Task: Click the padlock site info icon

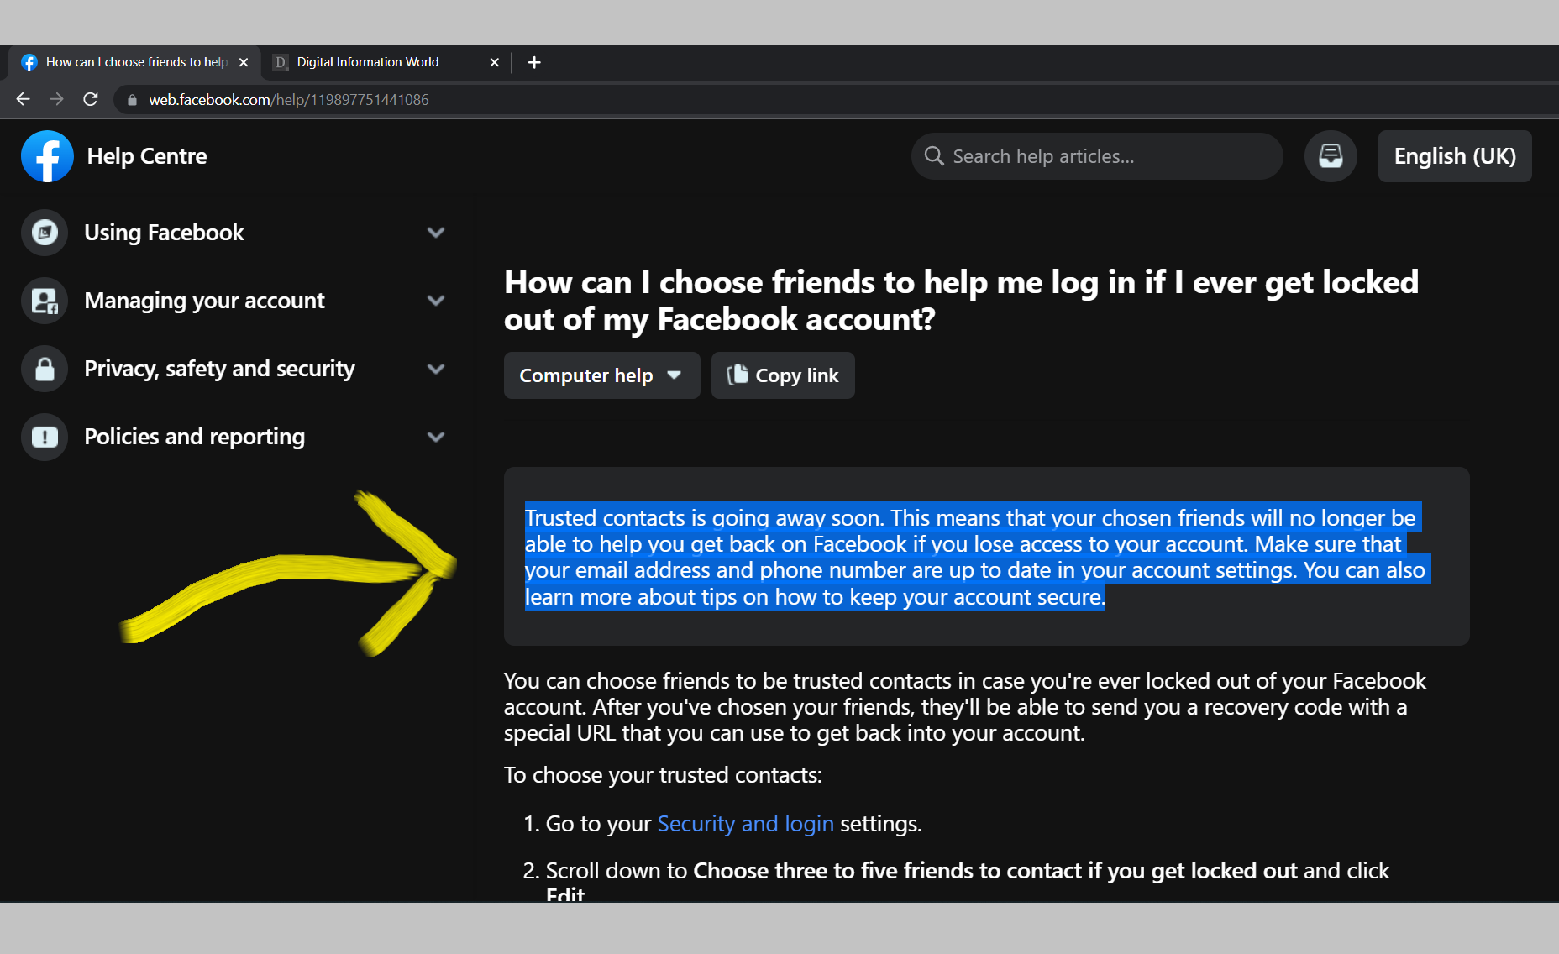Action: coord(132,100)
